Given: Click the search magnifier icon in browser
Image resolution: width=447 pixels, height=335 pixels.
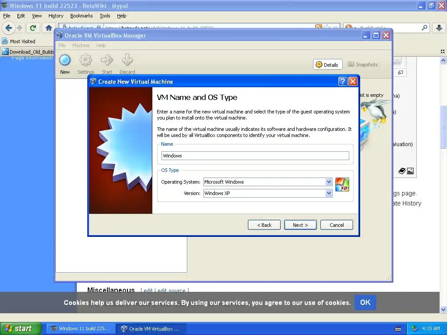Looking at the screenshot, I should (424, 28).
